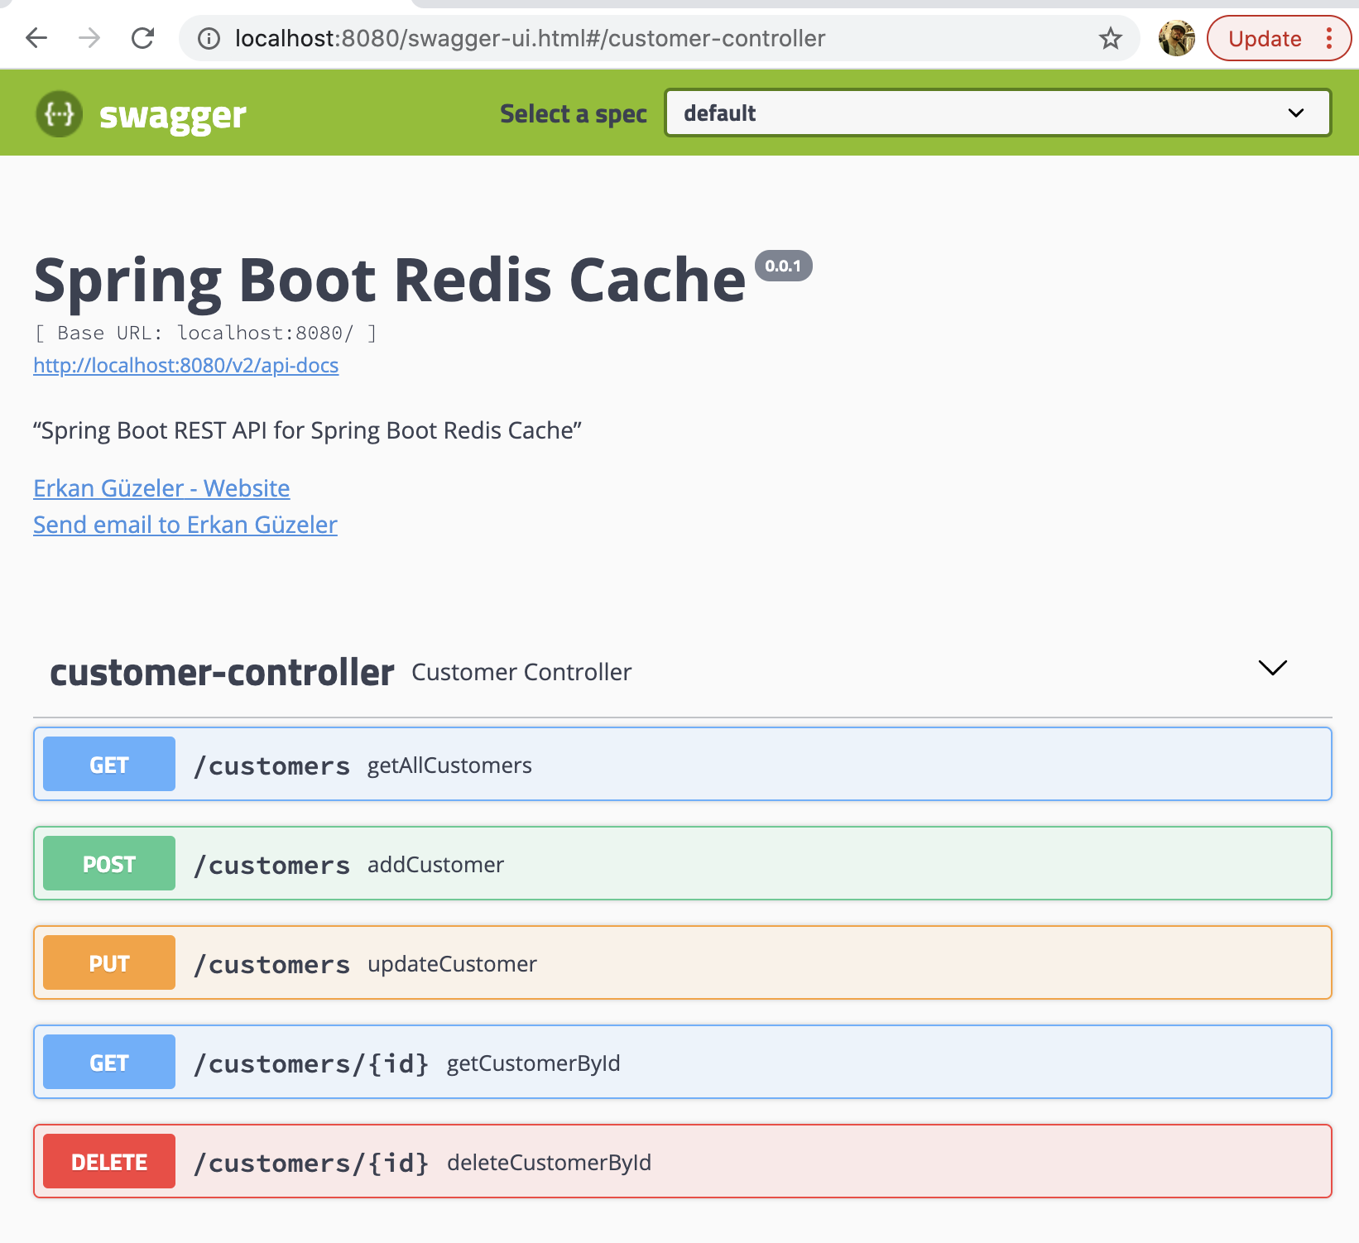Click the Customer Controller description text

click(x=521, y=672)
